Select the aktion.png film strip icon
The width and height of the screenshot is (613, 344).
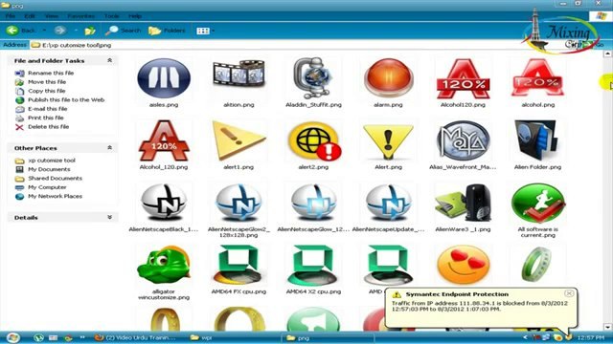(x=238, y=75)
